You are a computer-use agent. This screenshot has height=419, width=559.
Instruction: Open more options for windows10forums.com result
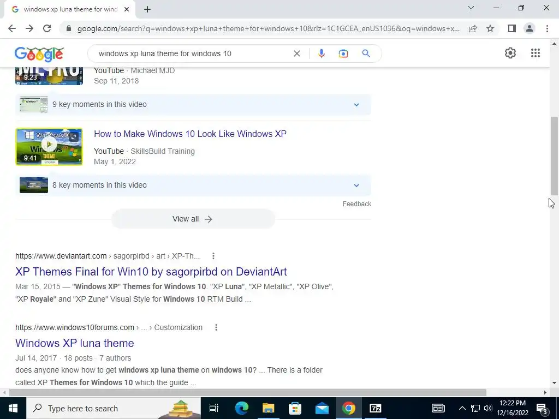(x=216, y=327)
